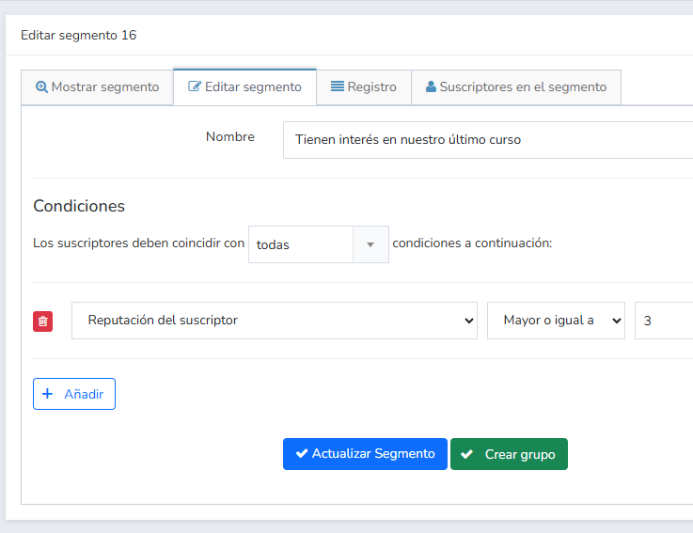Click the green Crear grupo button
The width and height of the screenshot is (693, 533).
point(509,454)
